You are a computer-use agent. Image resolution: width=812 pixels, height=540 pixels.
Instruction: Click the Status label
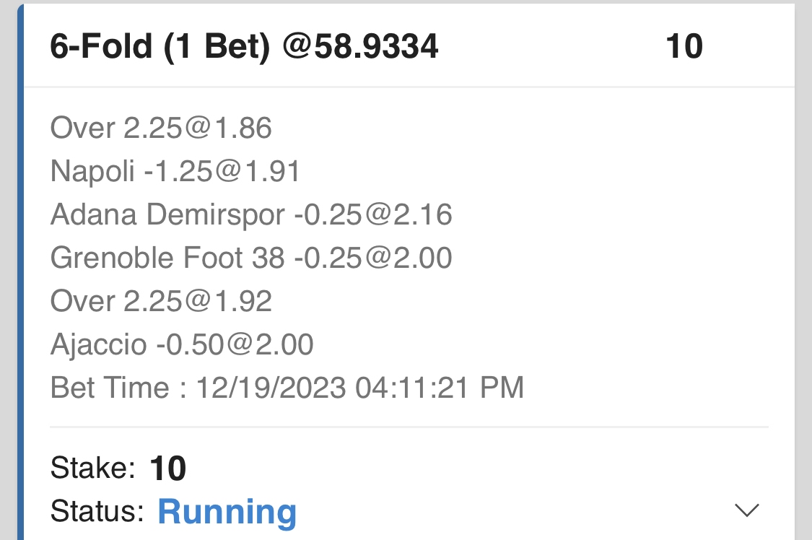coord(97,512)
